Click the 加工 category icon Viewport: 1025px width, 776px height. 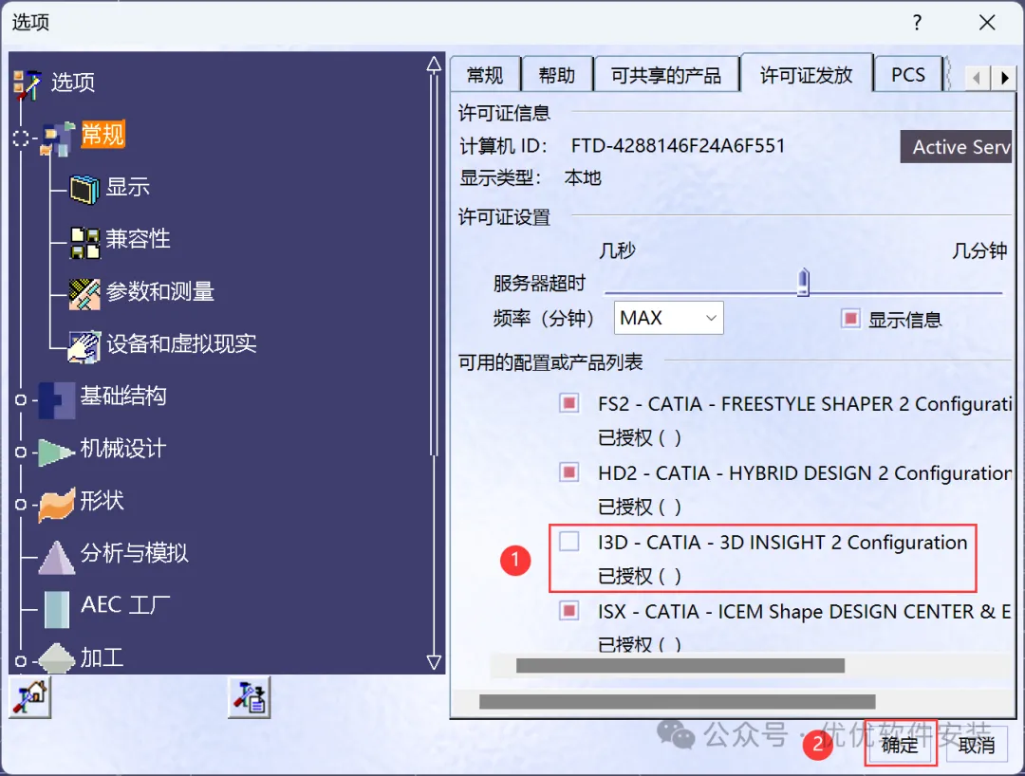(57, 658)
